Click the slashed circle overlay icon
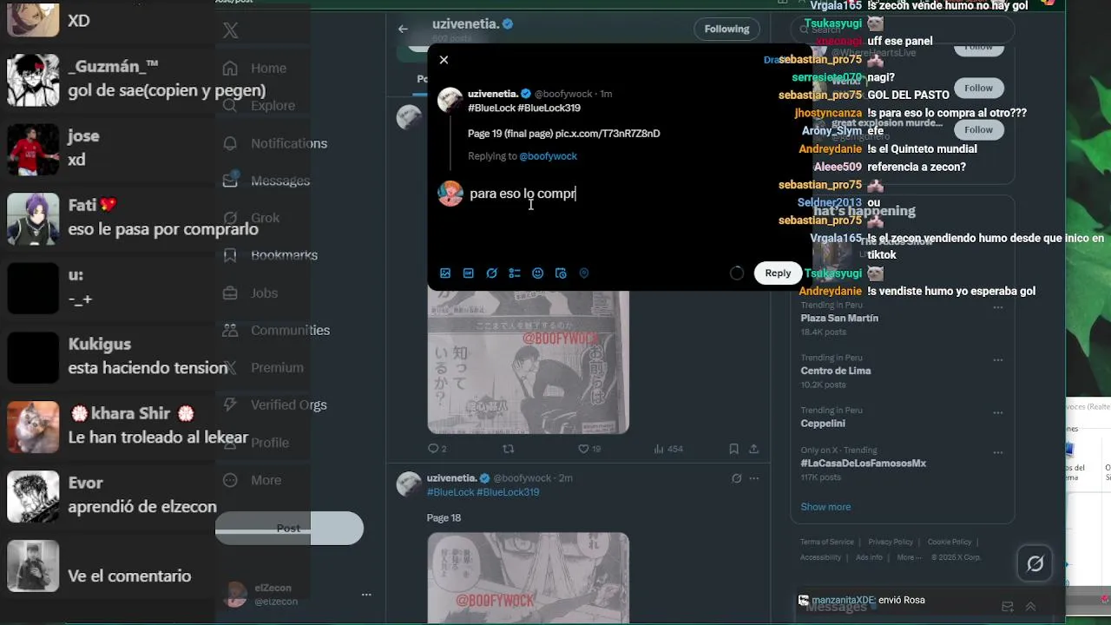1111x625 pixels. (1035, 564)
